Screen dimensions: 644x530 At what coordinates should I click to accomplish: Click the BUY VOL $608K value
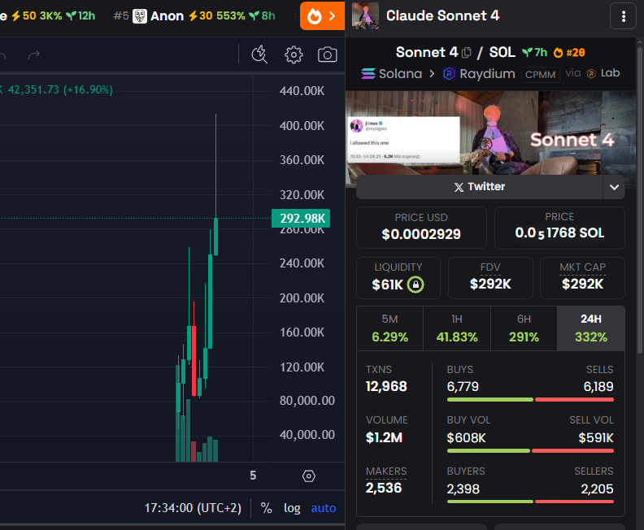coord(466,437)
